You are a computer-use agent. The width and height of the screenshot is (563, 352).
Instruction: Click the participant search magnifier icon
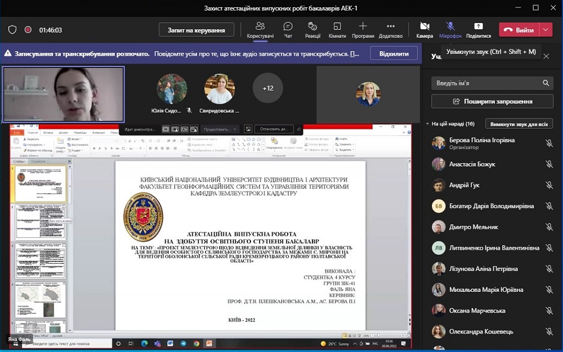546,83
